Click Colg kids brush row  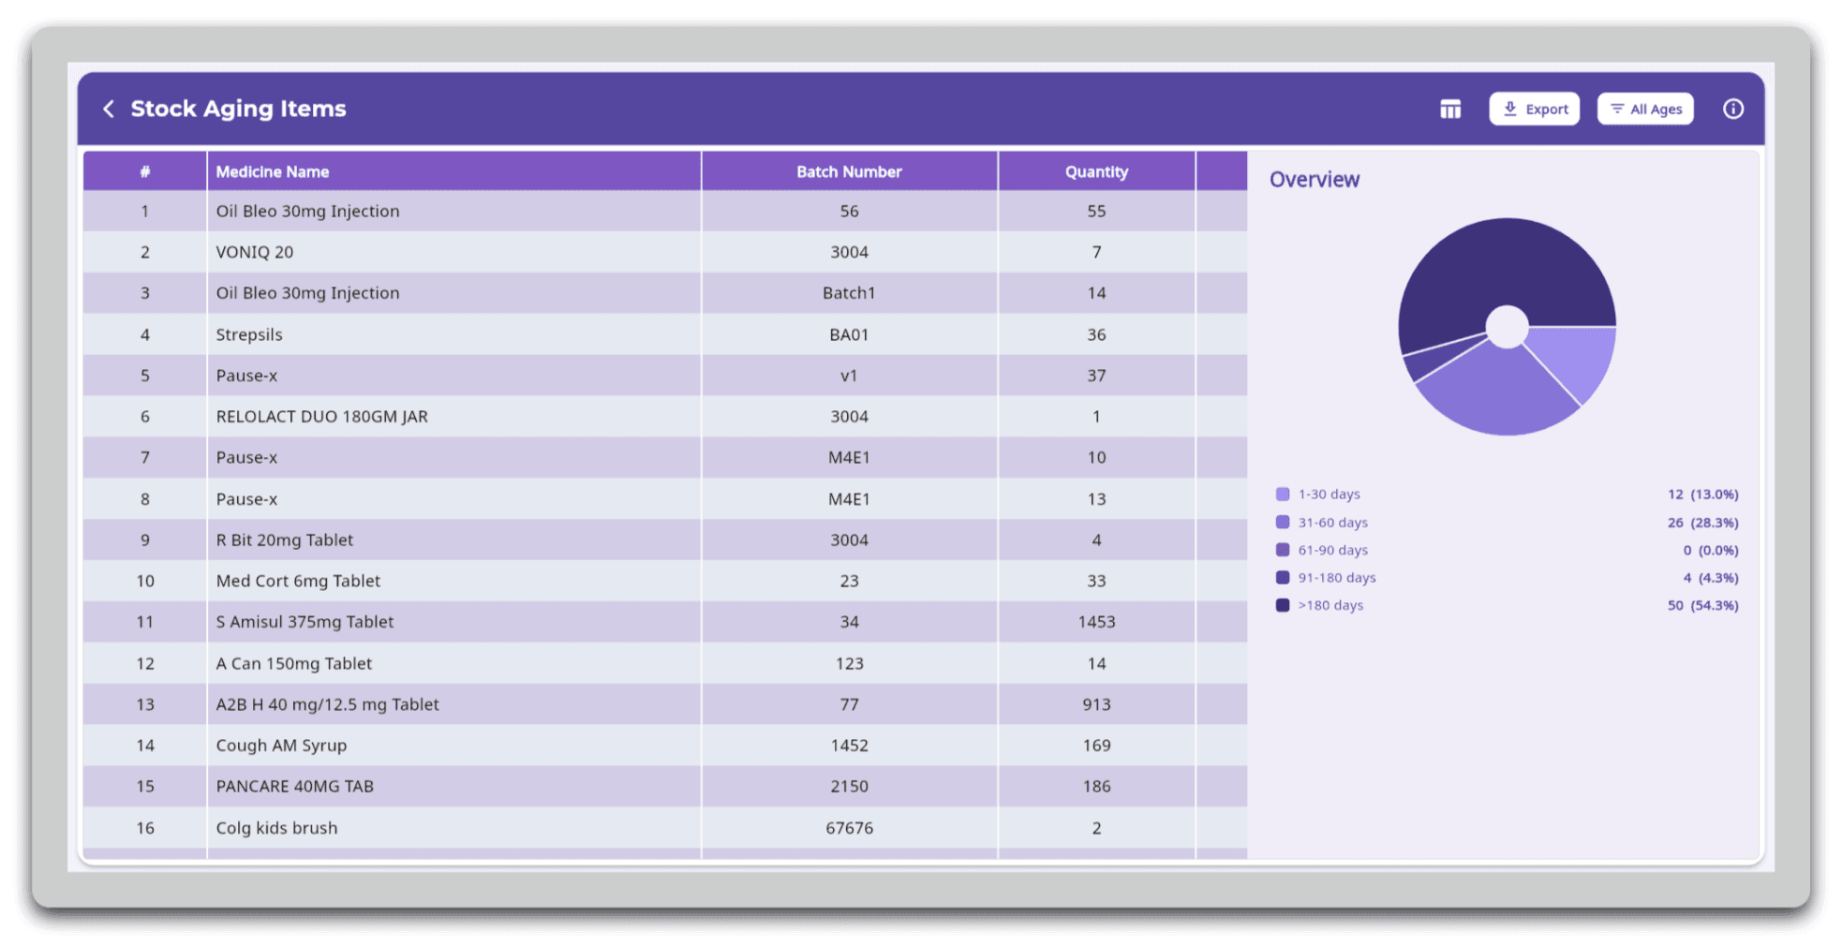[664, 828]
